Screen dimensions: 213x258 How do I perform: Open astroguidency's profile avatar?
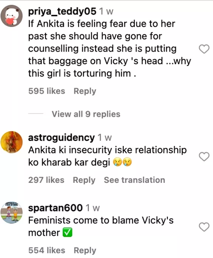(x=11, y=142)
